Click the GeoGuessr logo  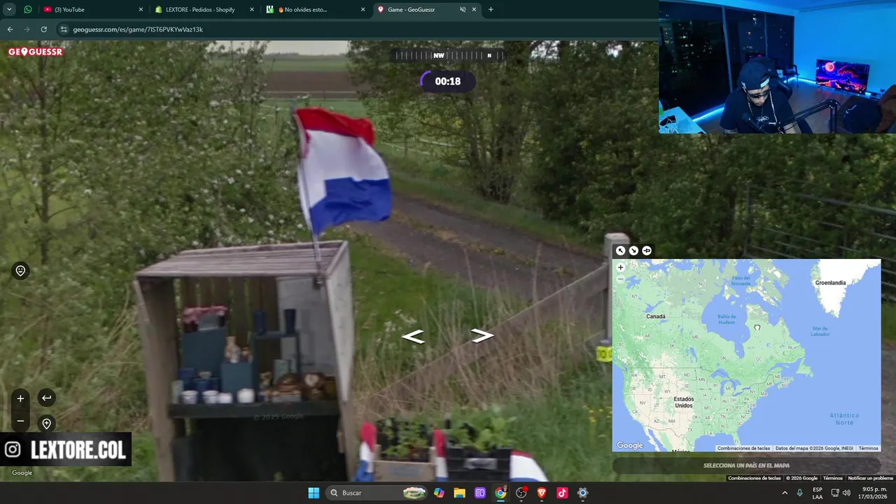36,52
